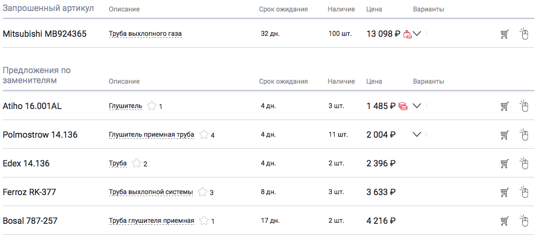Open the Труба выхлопного газа description link
Viewport: 540px width, 241px height.
coord(145,34)
